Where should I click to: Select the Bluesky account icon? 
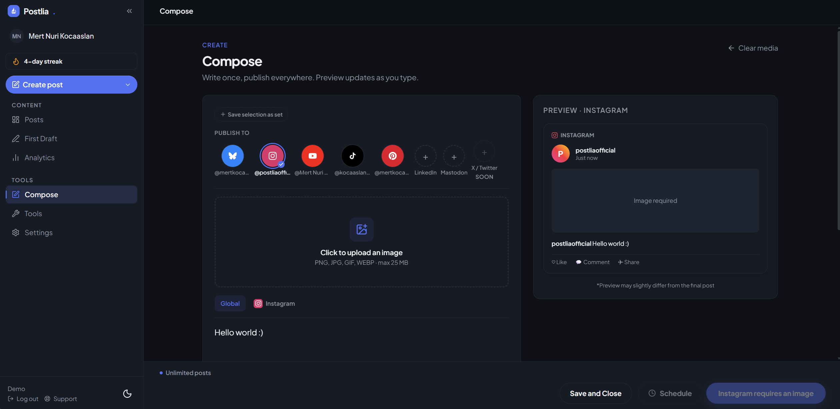coord(232,156)
